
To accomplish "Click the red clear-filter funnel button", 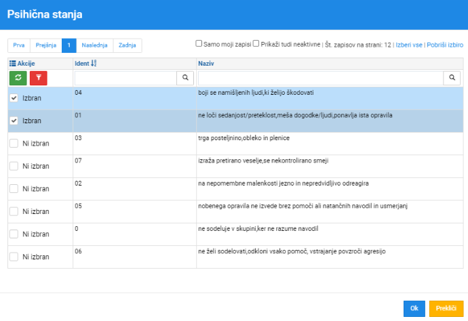I will [39, 78].
